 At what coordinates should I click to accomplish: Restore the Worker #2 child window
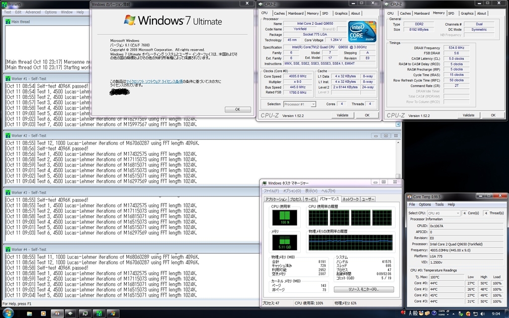tap(386, 136)
